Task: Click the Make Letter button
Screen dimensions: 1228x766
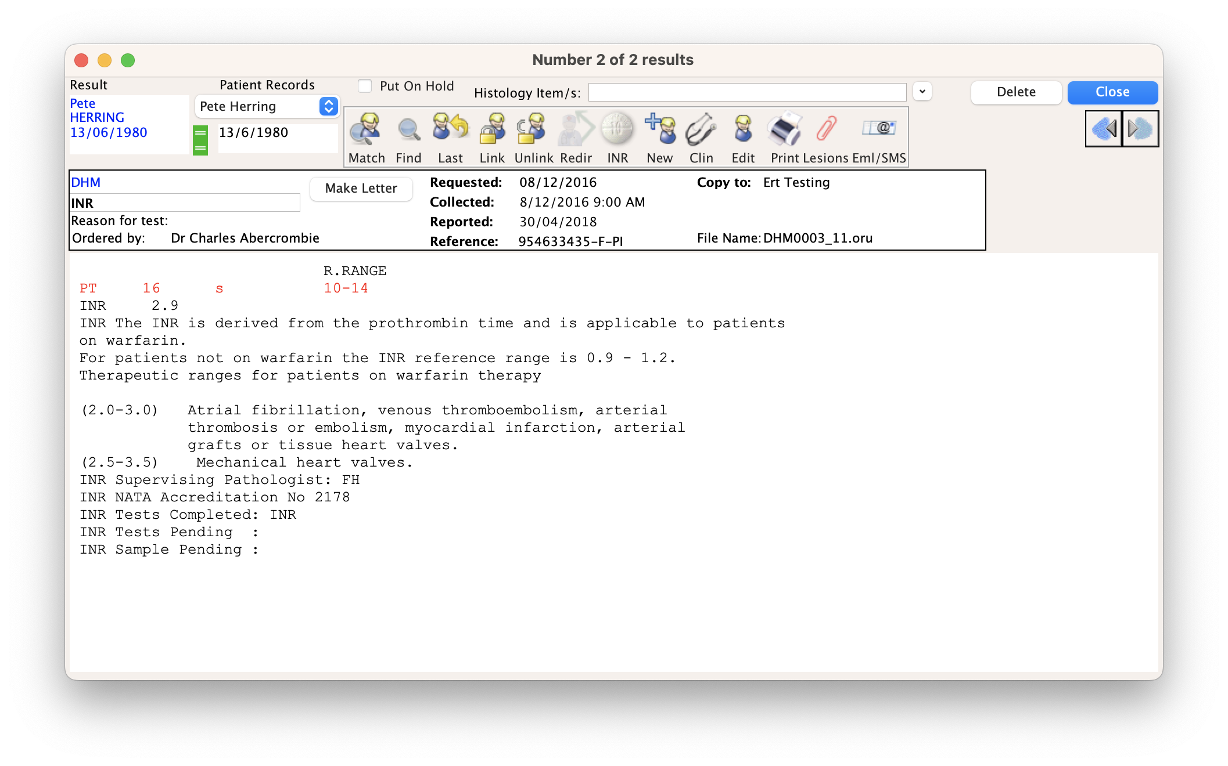Action: [x=361, y=188]
